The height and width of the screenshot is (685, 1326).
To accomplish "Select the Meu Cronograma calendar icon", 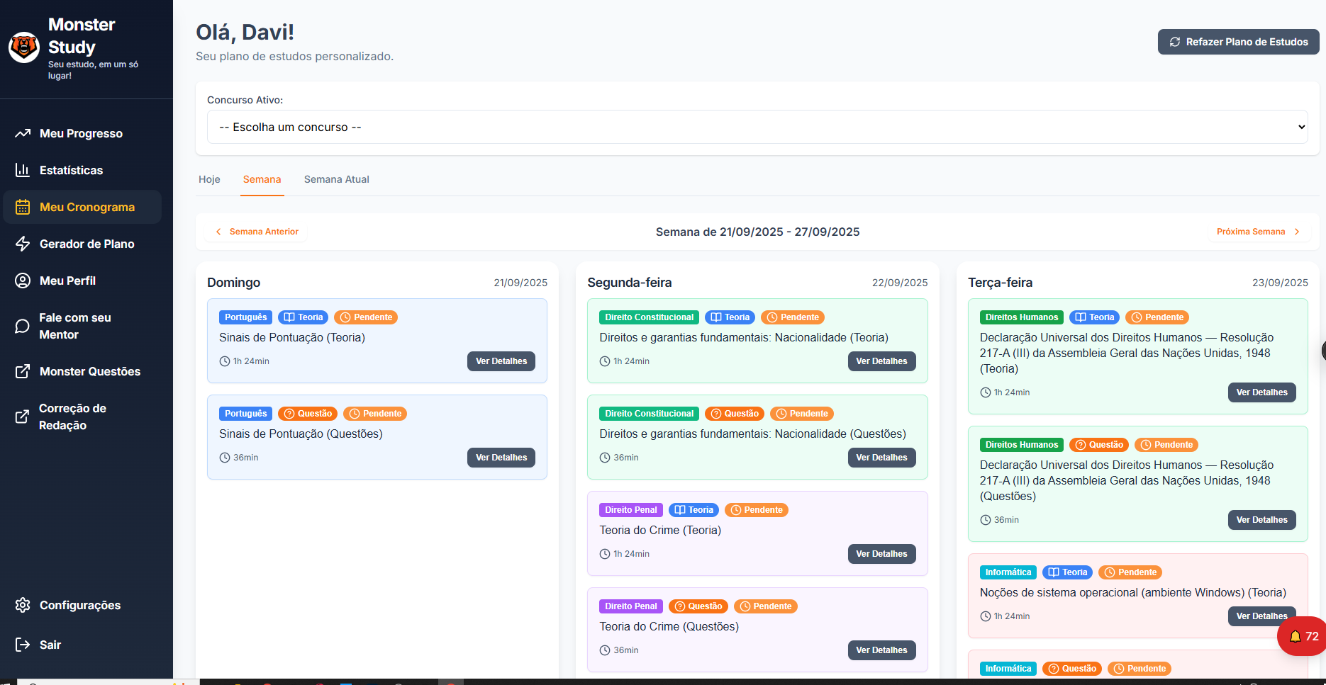I will [x=23, y=207].
